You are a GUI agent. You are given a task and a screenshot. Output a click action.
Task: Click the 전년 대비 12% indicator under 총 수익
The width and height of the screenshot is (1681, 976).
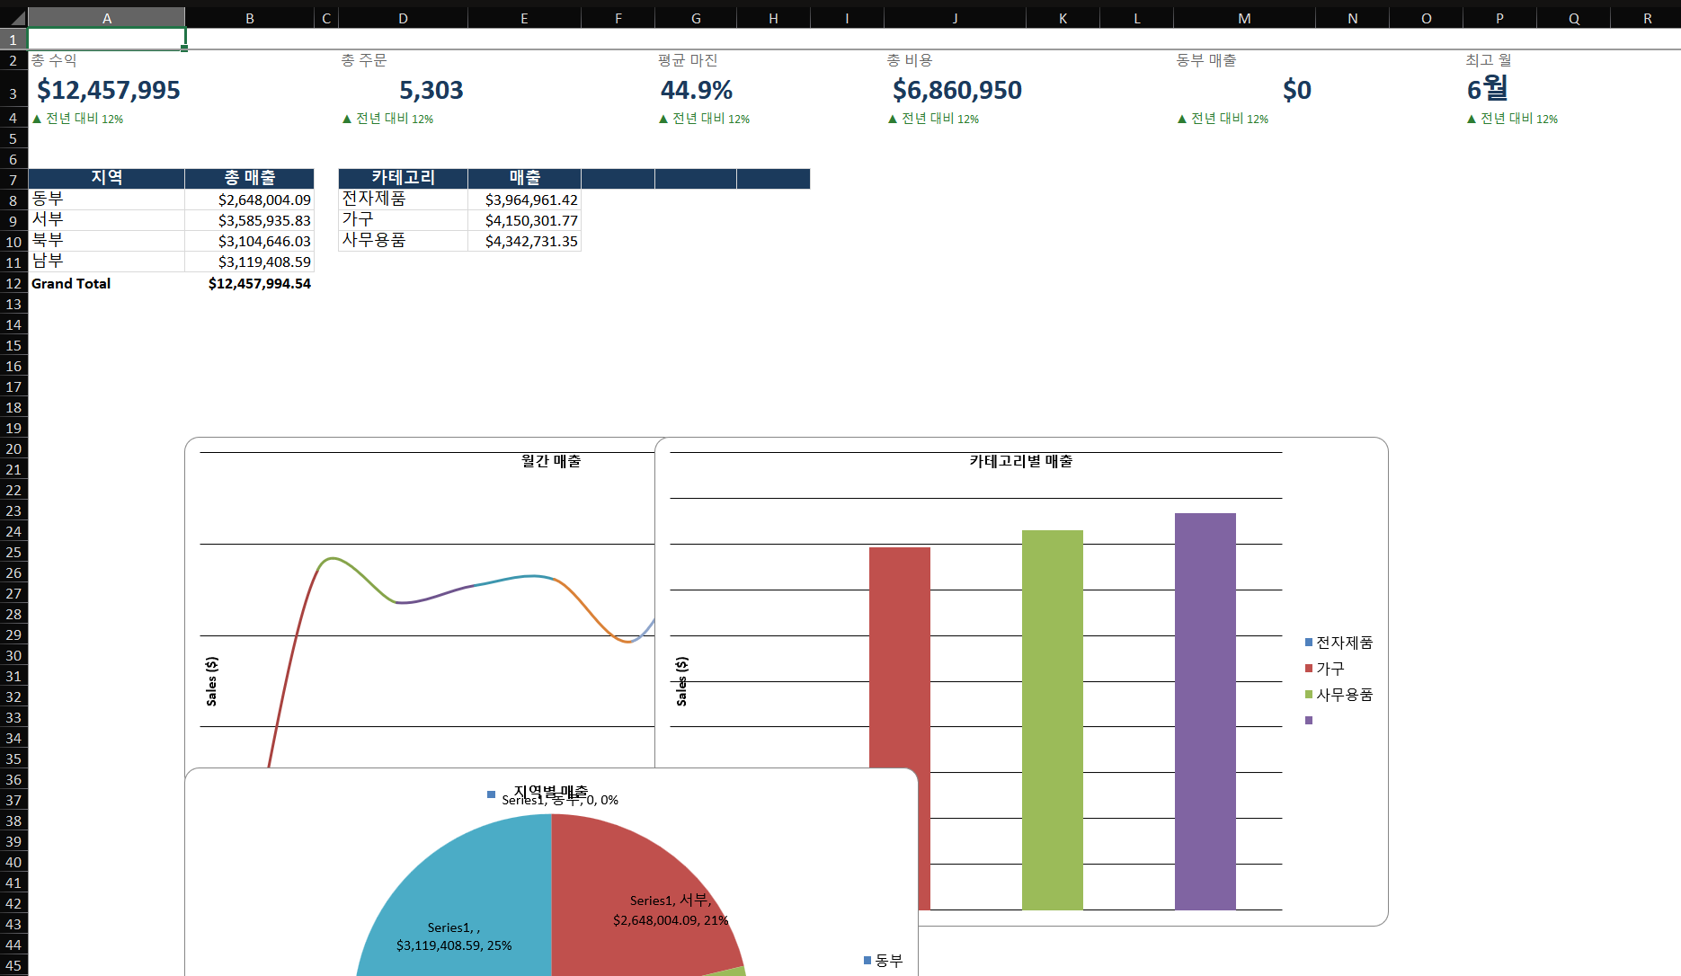click(78, 119)
